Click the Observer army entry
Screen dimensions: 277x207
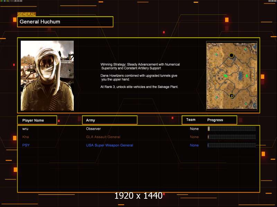point(93,129)
